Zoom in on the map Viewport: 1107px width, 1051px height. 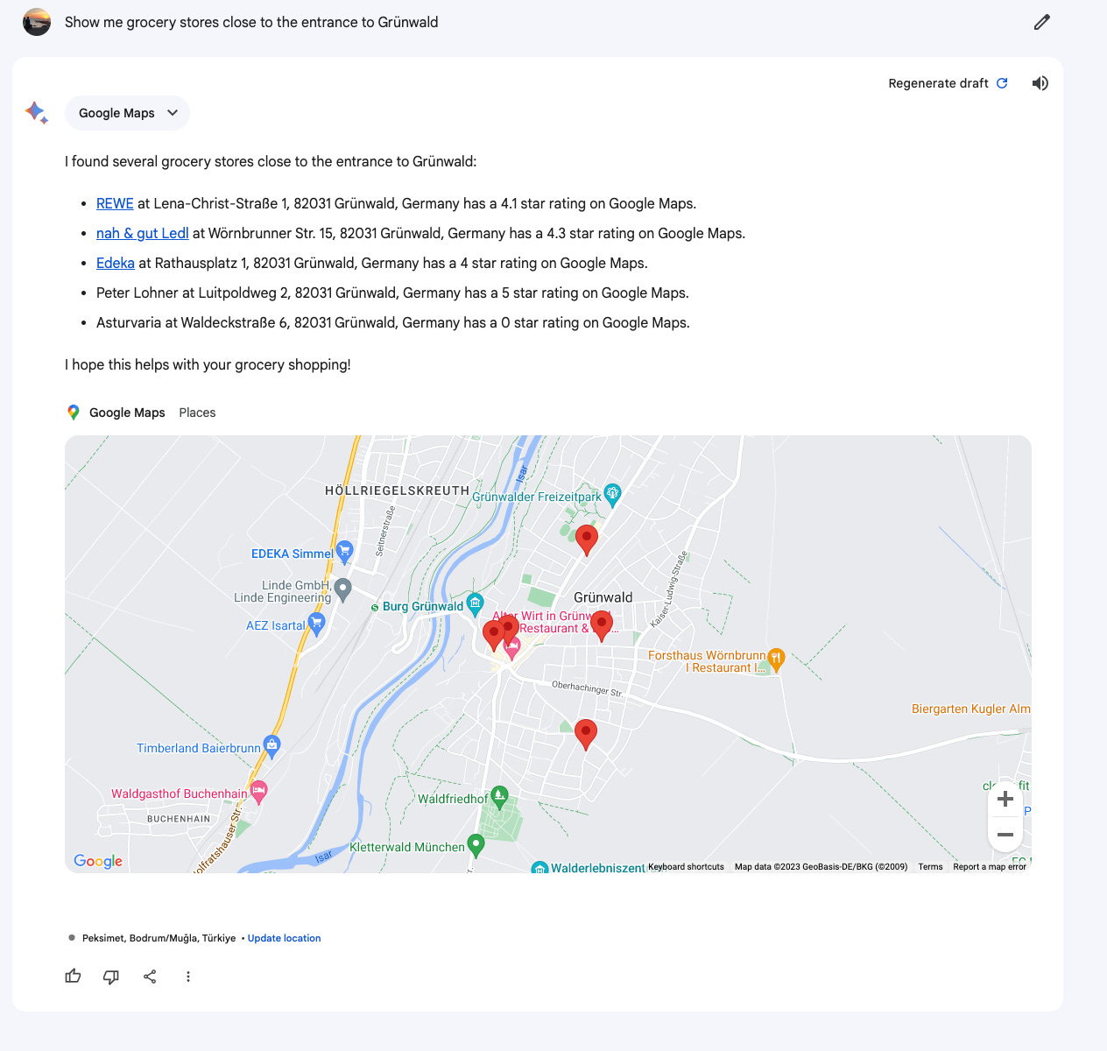pos(1005,798)
